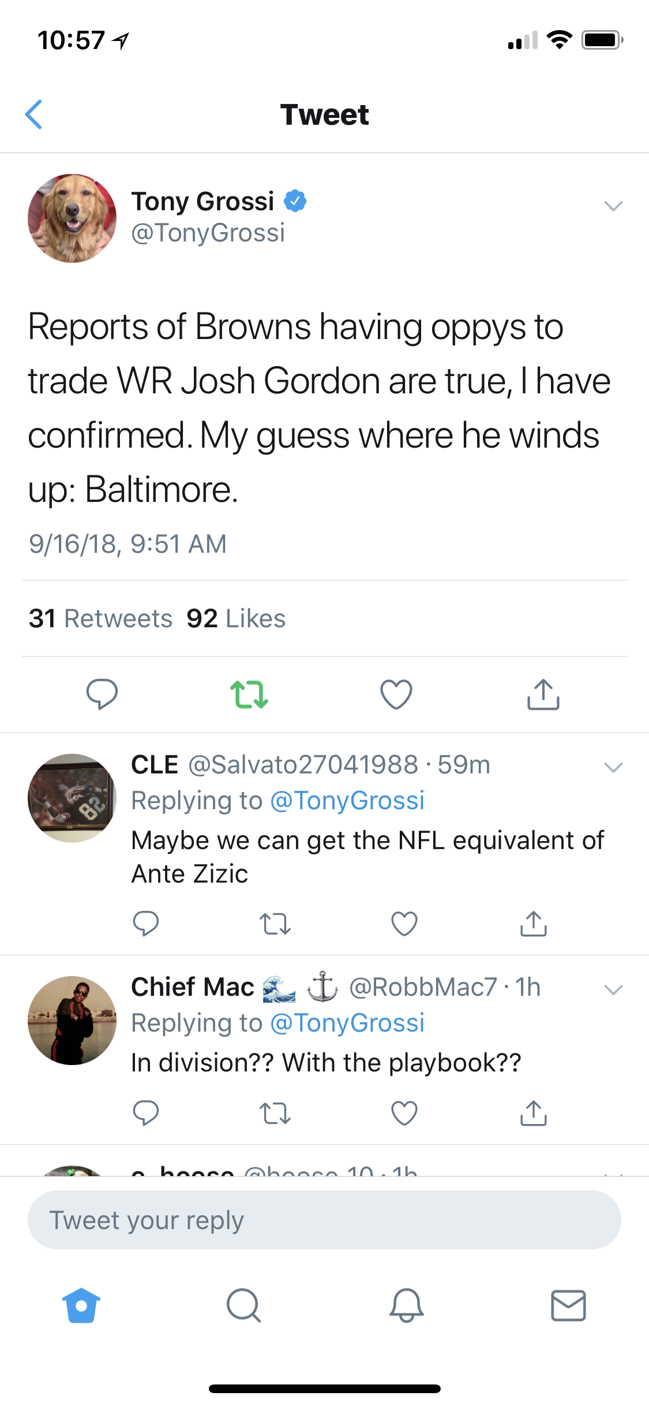
Task: Go back using the blue arrow
Action: [34, 114]
